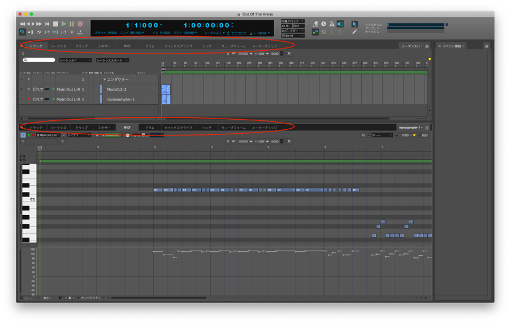Click the M mute button in MIDI editor
Viewport: 511px width, 324px height.
coord(97,135)
